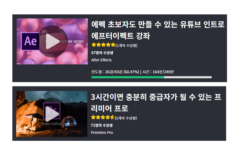Play the After Effects YouTube intro course
The height and width of the screenshot is (154, 237).
[x=52, y=41]
